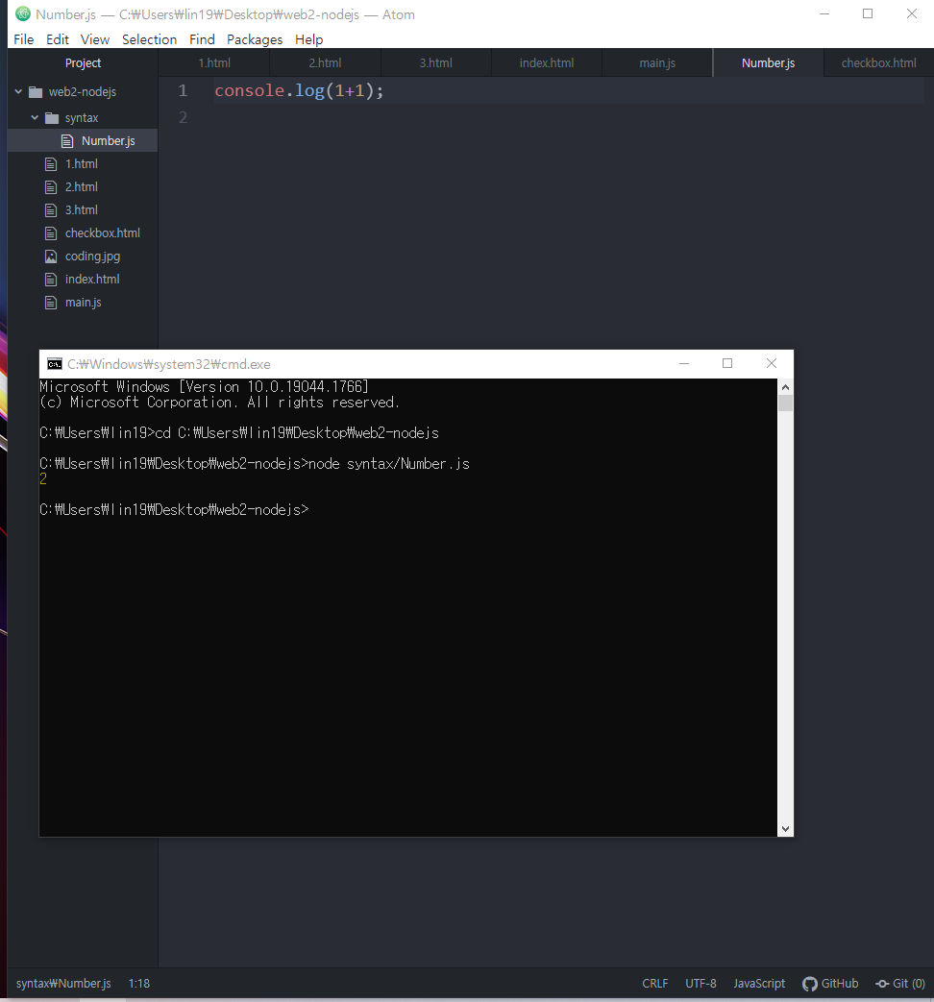This screenshot has height=1002, width=934.
Task: Click line number 2 in the editor gutter
Action: click(183, 117)
